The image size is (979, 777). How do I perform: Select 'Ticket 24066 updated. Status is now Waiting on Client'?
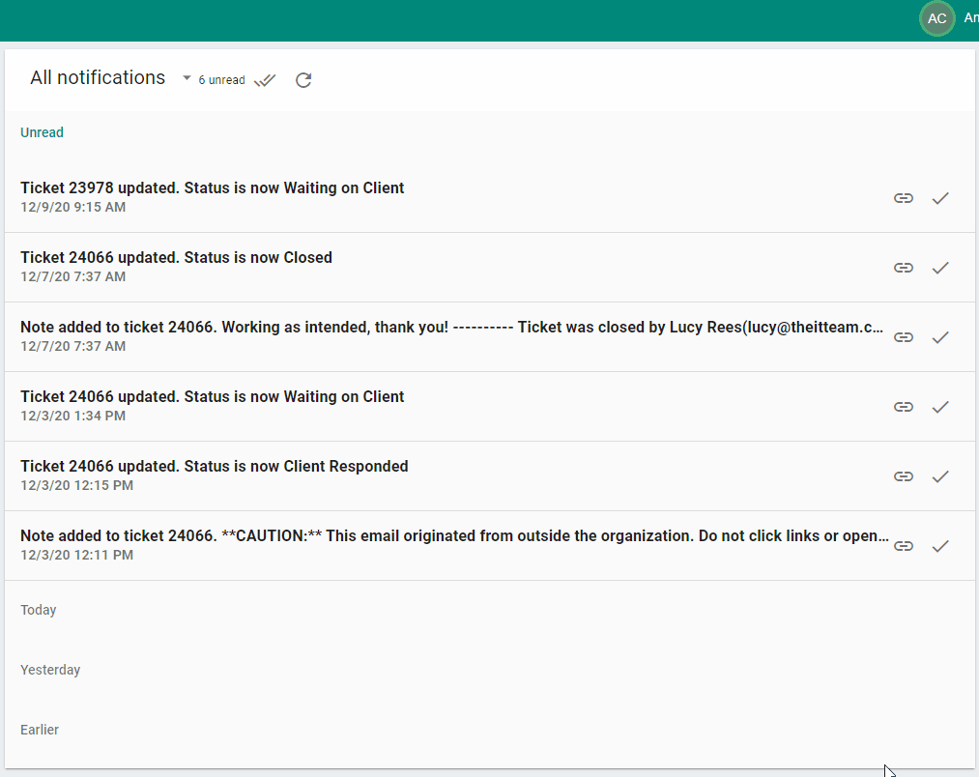click(489, 407)
